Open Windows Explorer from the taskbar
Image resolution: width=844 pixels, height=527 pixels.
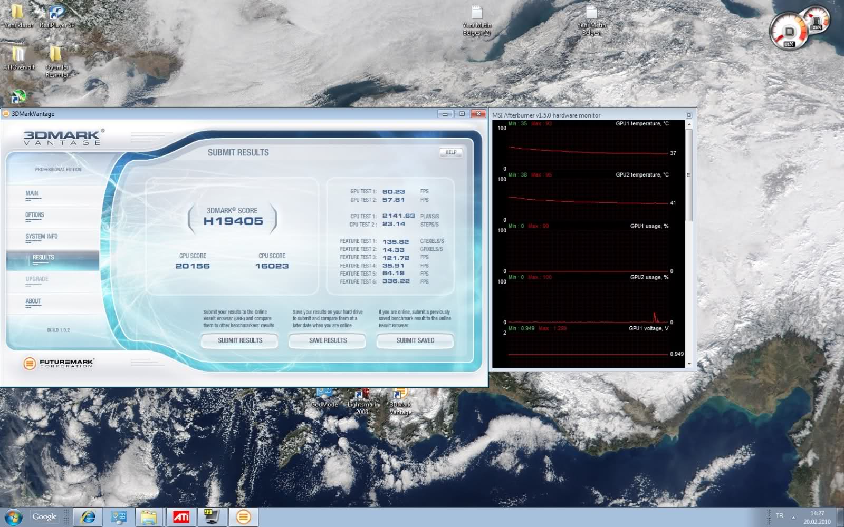pyautogui.click(x=150, y=517)
